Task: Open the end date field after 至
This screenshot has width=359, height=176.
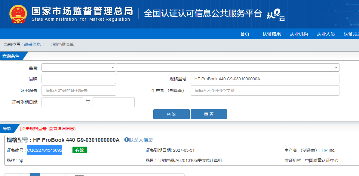Action: [114, 102]
